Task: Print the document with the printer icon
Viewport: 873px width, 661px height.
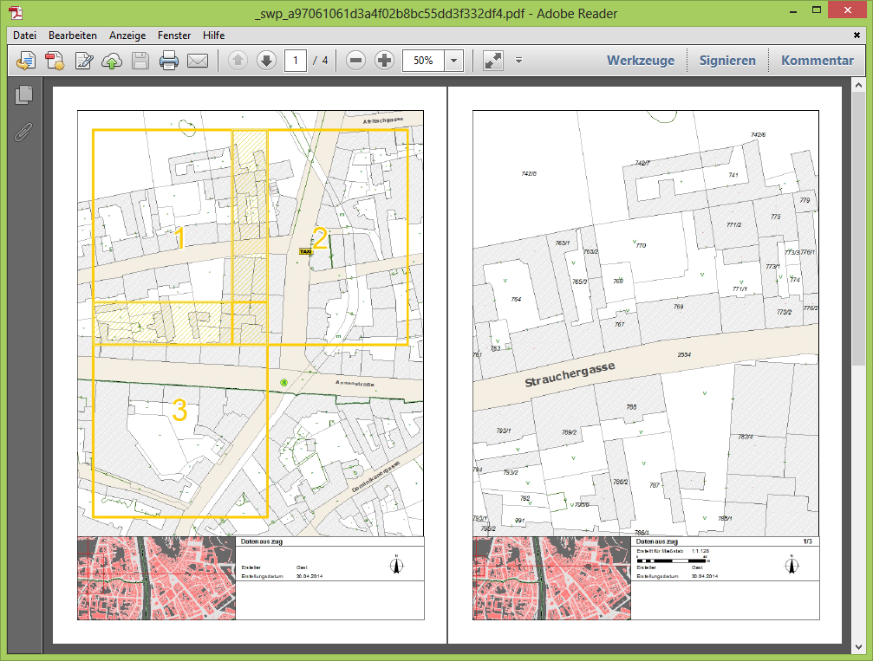Action: click(169, 61)
